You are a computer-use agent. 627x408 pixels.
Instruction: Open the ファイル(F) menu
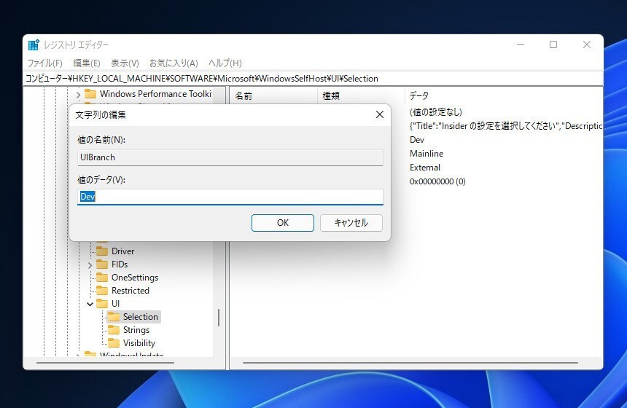tap(44, 63)
